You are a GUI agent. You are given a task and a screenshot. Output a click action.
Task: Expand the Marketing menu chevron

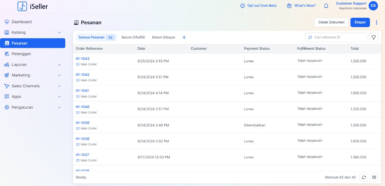click(x=59, y=75)
